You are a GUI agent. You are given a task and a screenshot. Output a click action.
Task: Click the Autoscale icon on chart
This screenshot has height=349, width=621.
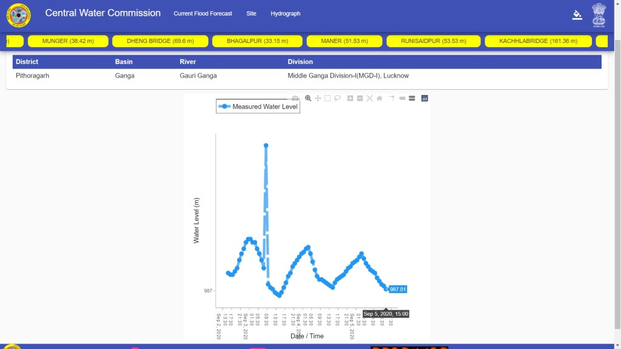click(x=369, y=98)
